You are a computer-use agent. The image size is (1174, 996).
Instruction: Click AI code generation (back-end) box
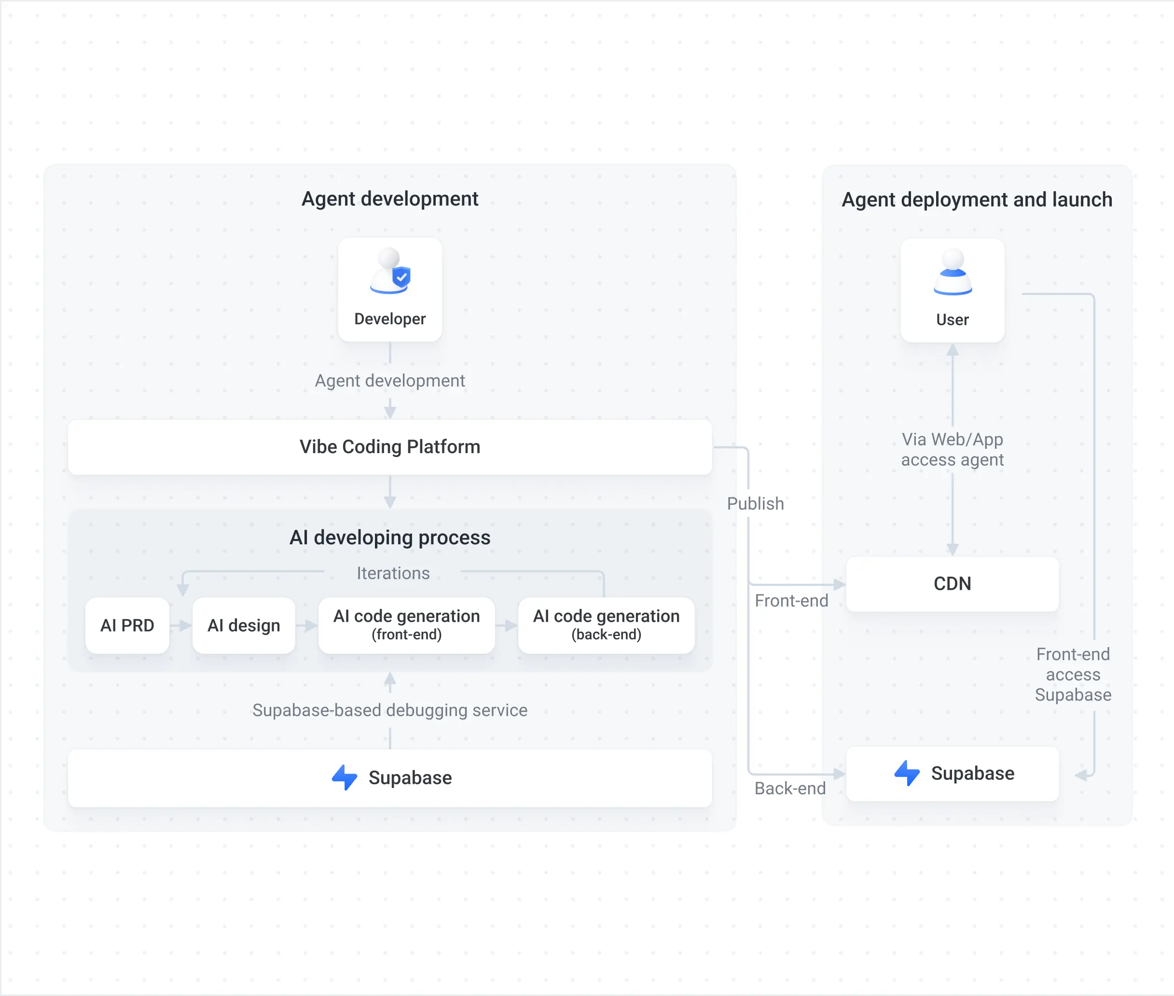tap(607, 625)
